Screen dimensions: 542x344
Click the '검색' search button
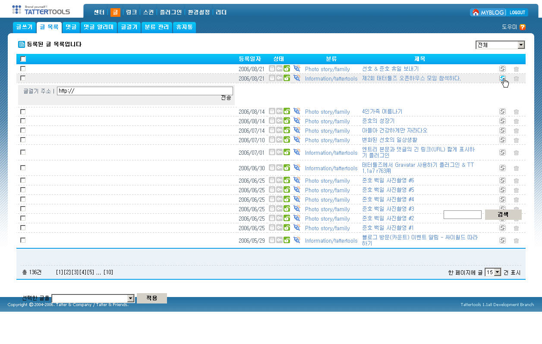[503, 214]
